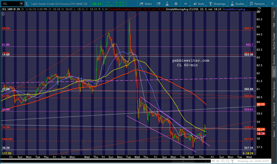Open the Drawings menu
The height and width of the screenshot is (164, 277).
coord(217,4)
